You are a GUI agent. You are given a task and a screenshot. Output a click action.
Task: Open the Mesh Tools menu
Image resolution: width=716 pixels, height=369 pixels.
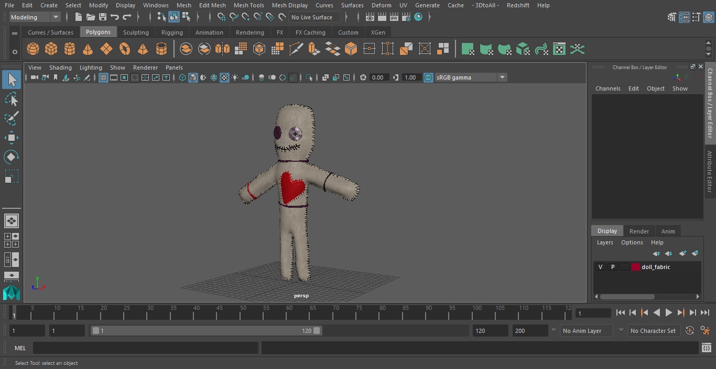[248, 5]
